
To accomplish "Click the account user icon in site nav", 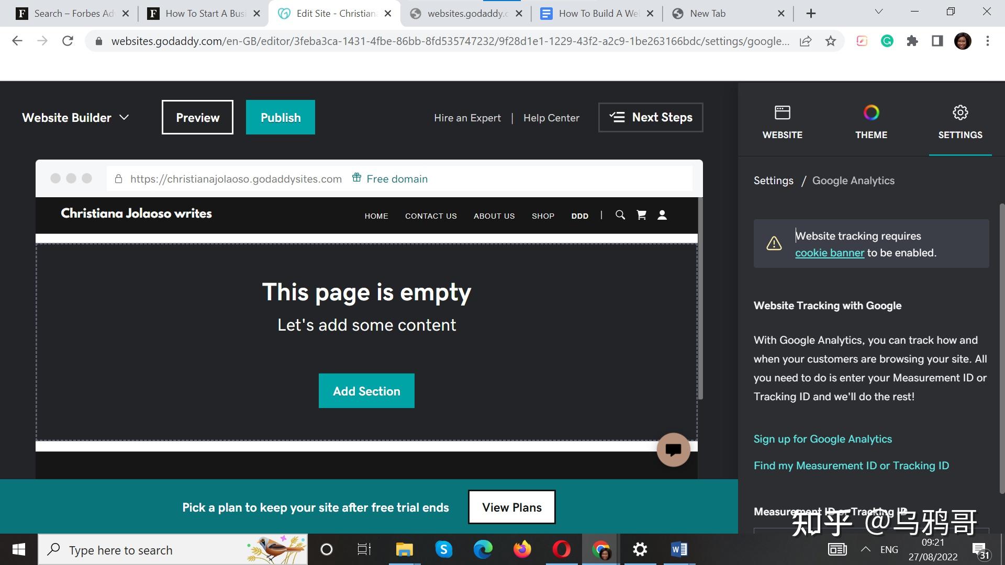I will click(x=662, y=215).
